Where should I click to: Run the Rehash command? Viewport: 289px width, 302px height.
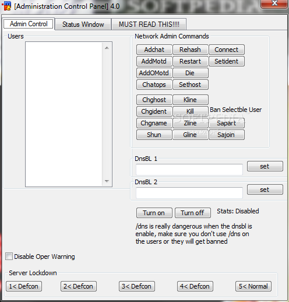tap(190, 50)
